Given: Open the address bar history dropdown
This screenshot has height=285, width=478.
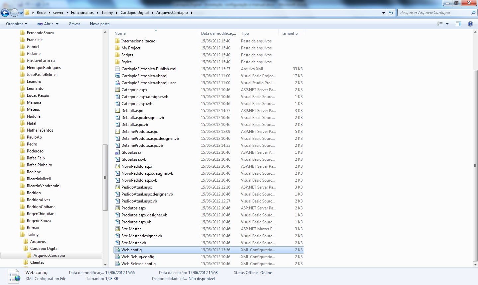Looking at the screenshot, I should click(x=383, y=13).
